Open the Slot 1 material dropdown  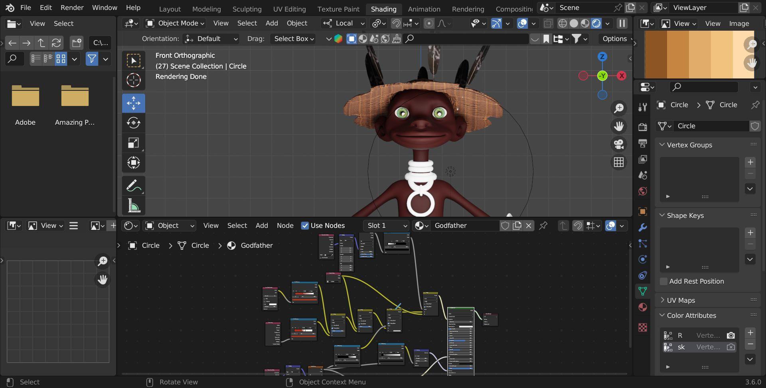[x=387, y=225]
